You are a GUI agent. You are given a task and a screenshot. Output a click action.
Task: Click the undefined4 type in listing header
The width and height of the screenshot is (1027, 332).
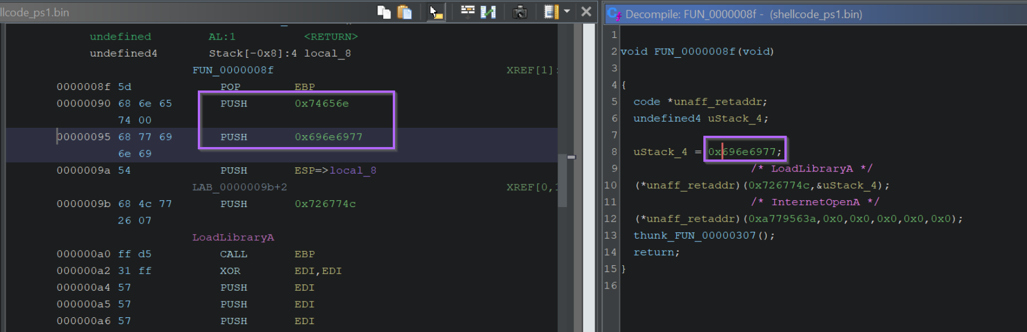click(x=124, y=53)
